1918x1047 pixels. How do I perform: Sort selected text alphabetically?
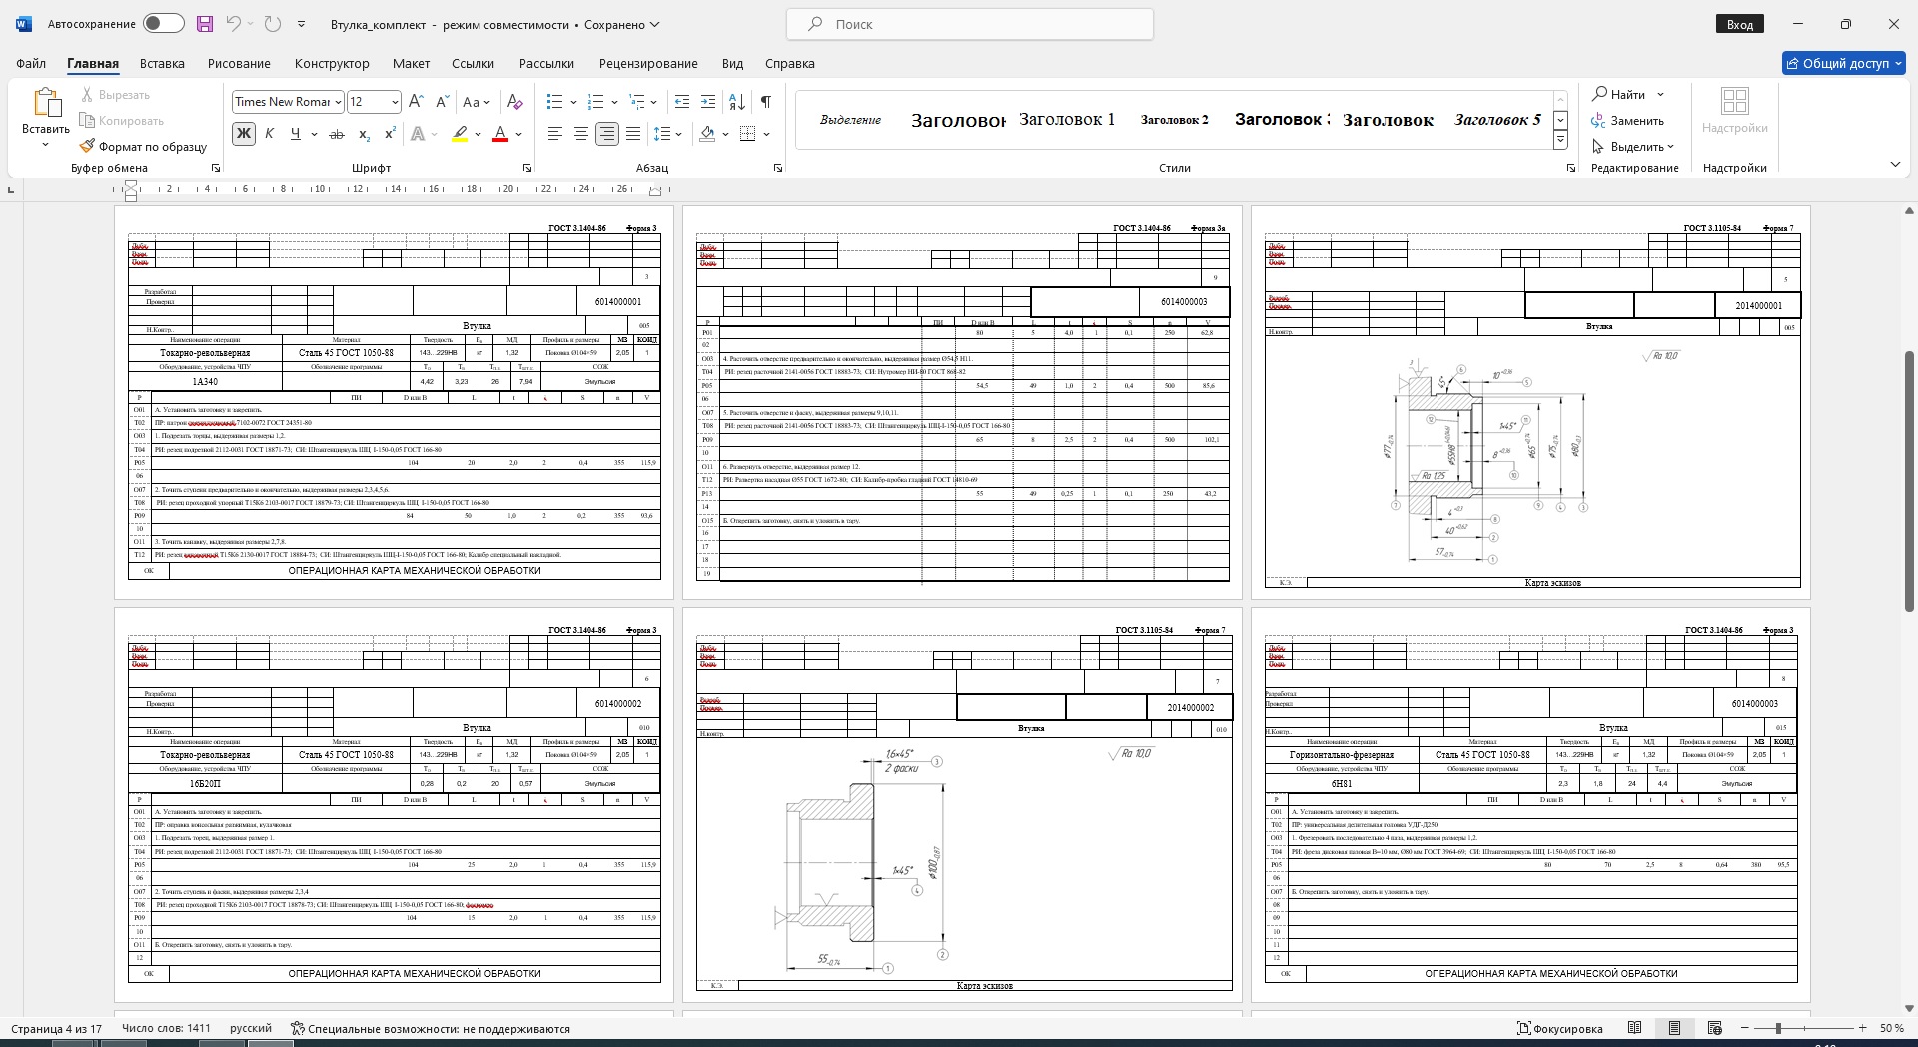(x=737, y=102)
